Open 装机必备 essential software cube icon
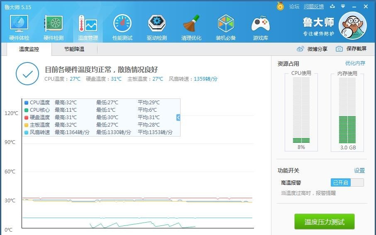The height and width of the screenshot is (235, 376). tap(226, 24)
